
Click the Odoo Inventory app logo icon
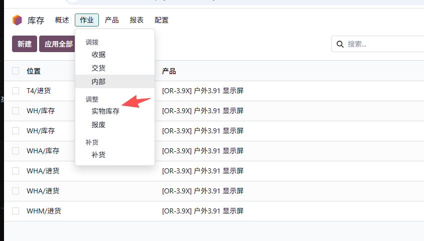(17, 20)
